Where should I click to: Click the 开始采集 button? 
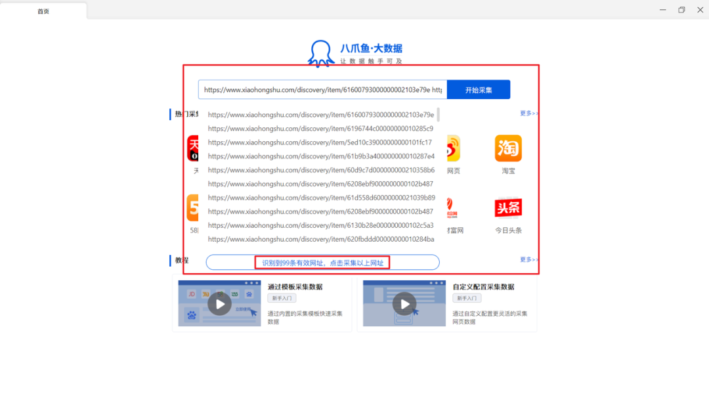point(479,89)
